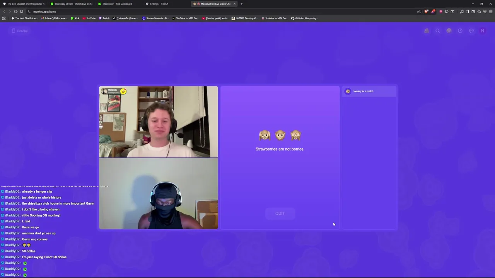
Task: Click chat message 'there we go'
Action: click(x=31, y=227)
